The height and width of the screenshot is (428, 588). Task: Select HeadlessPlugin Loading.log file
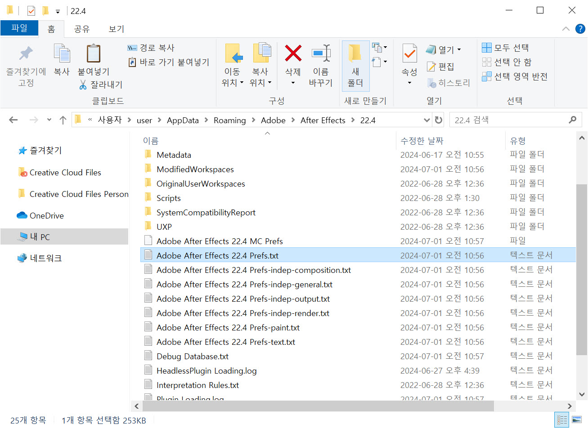[206, 370]
